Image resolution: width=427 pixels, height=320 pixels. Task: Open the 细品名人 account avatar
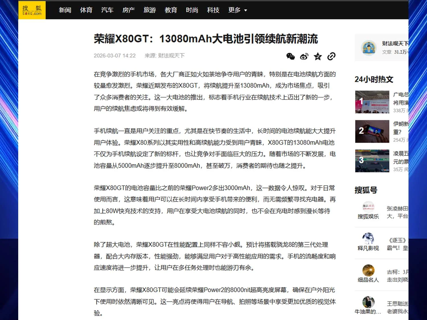click(368, 270)
